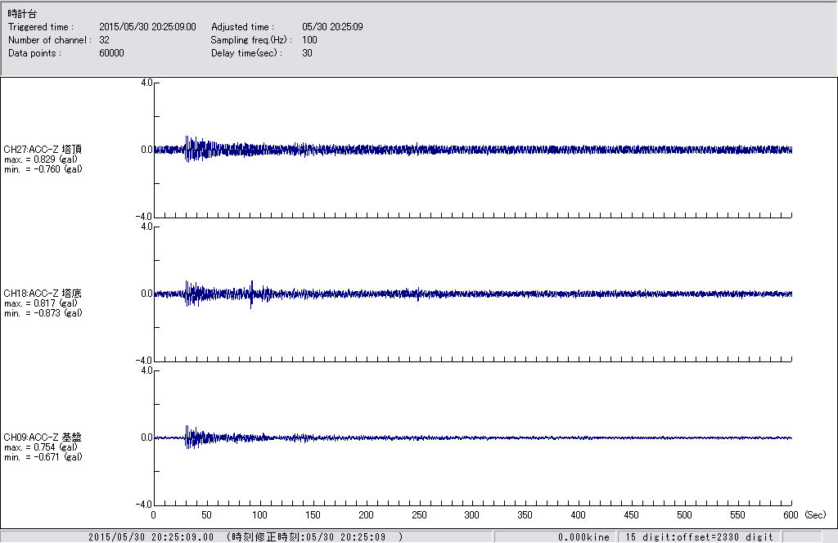Screen dimensions: 838x543
Task: Select the CH18:ACC-Z 塔底 channel label
Action: coord(43,293)
